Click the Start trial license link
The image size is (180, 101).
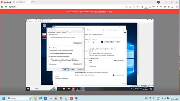click(100, 12)
